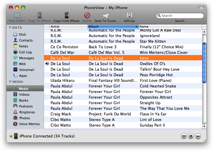Image resolution: width=213 pixels, height=151 pixels.
Task: Click the previous track button
Action: tap(184, 136)
